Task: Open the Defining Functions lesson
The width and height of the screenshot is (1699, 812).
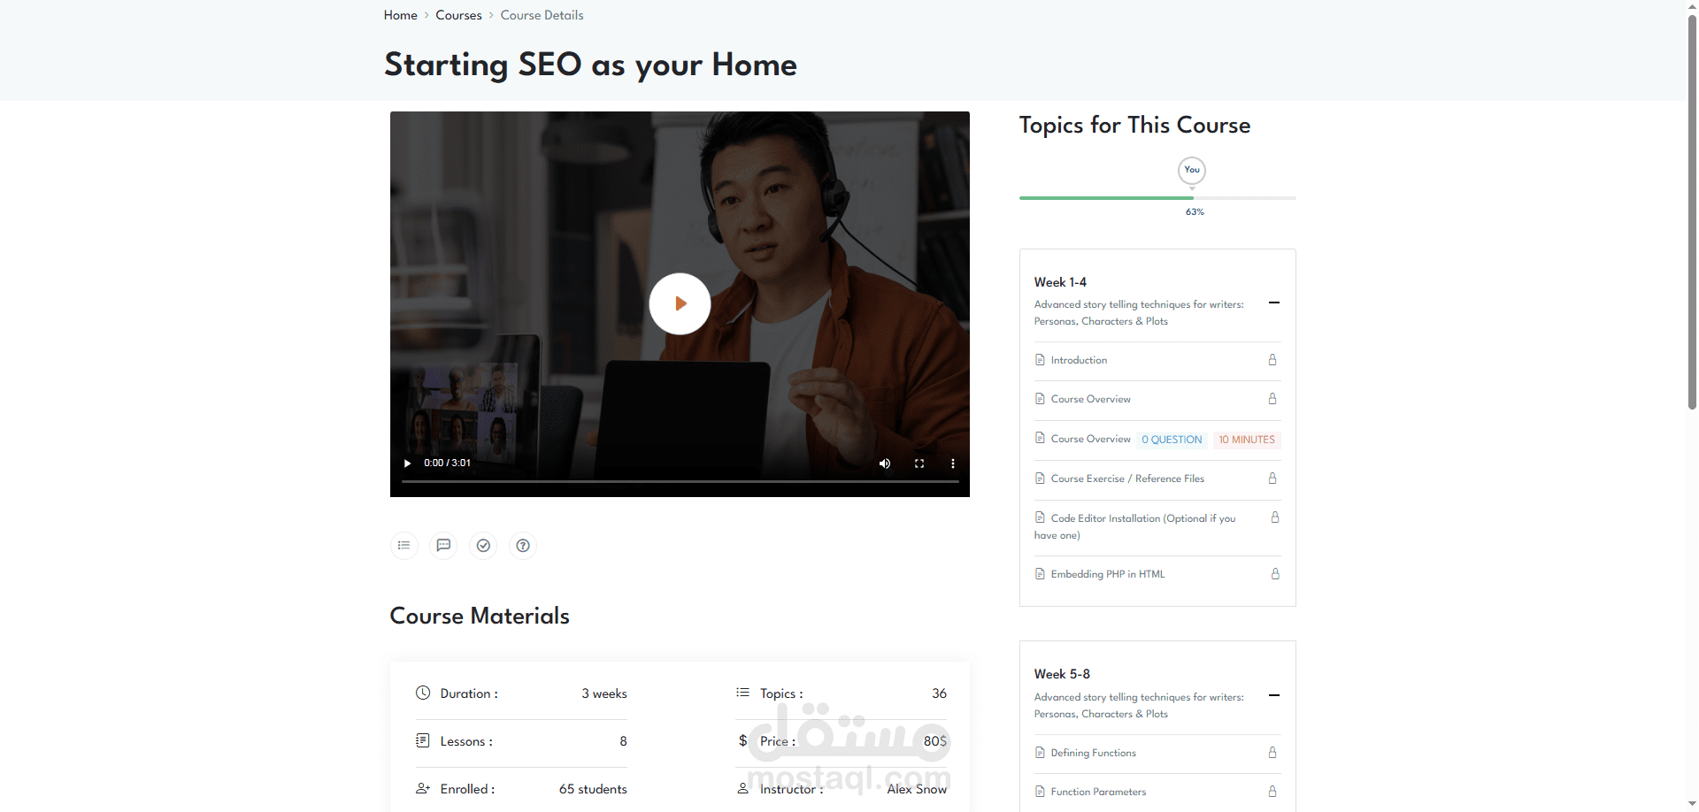Action: click(x=1094, y=753)
